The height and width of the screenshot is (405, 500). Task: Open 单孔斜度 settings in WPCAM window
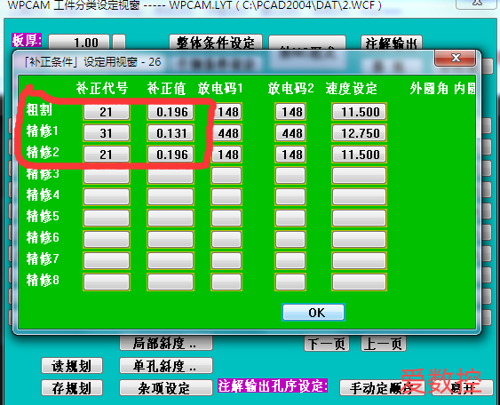pyautogui.click(x=166, y=365)
